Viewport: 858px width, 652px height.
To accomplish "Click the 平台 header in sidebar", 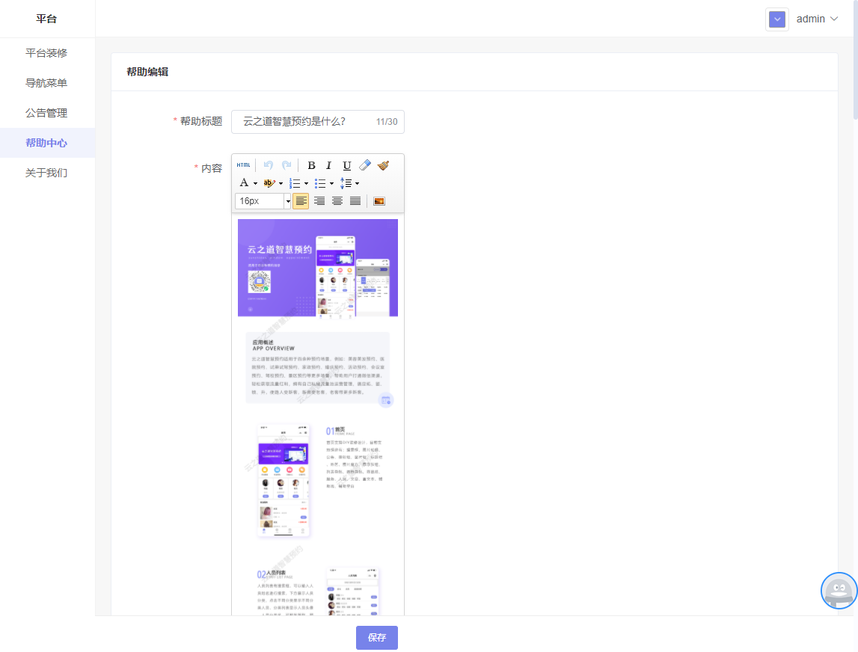I will [x=46, y=19].
